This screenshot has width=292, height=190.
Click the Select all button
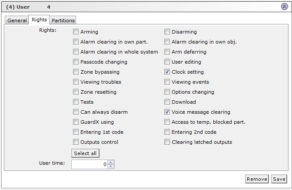pos(85,153)
